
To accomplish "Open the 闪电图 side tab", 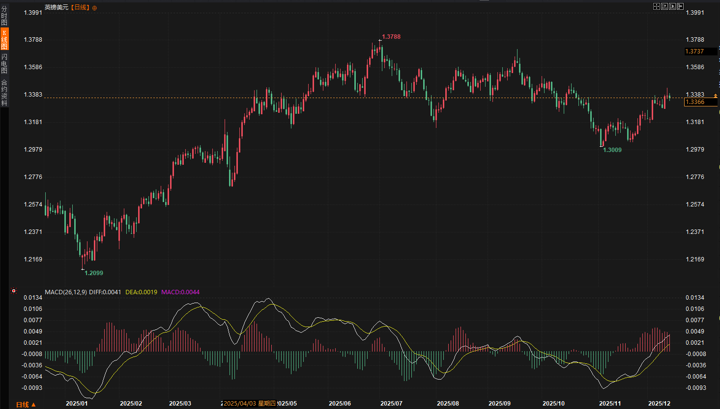I will pos(4,64).
